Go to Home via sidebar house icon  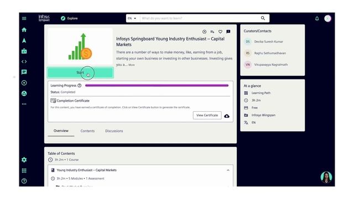24,30
